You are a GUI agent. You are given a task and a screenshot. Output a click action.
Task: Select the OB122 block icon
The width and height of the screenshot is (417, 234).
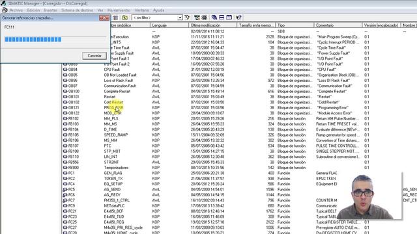tap(65, 113)
